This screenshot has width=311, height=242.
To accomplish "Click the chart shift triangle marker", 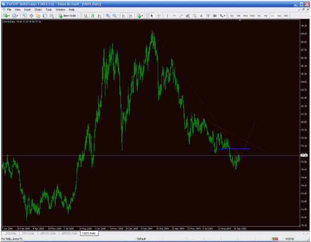I will 240,20.
